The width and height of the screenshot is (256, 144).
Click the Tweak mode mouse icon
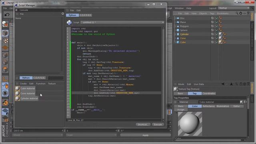[x=5, y=86]
